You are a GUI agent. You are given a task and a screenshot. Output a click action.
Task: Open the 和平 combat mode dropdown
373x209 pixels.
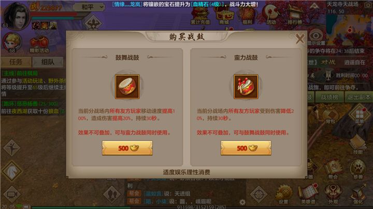[89, 7]
